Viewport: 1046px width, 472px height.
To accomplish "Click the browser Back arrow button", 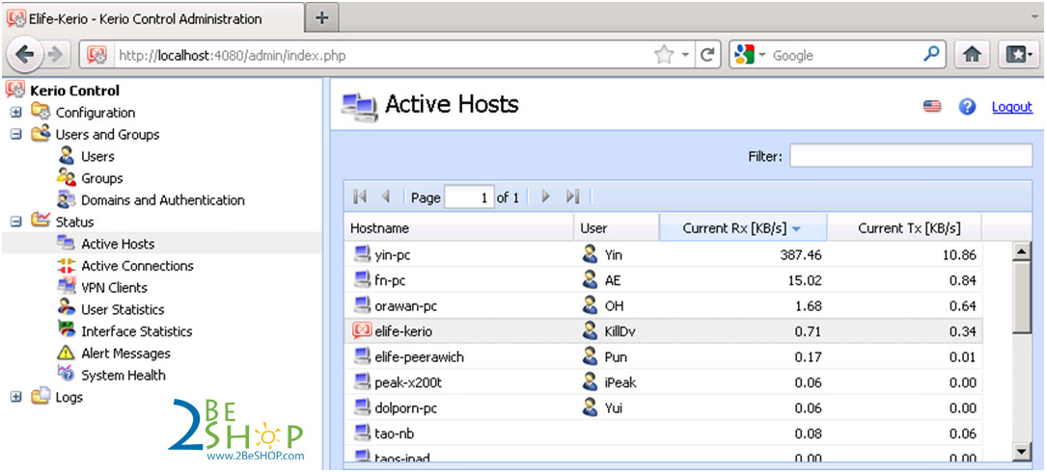I will point(25,55).
